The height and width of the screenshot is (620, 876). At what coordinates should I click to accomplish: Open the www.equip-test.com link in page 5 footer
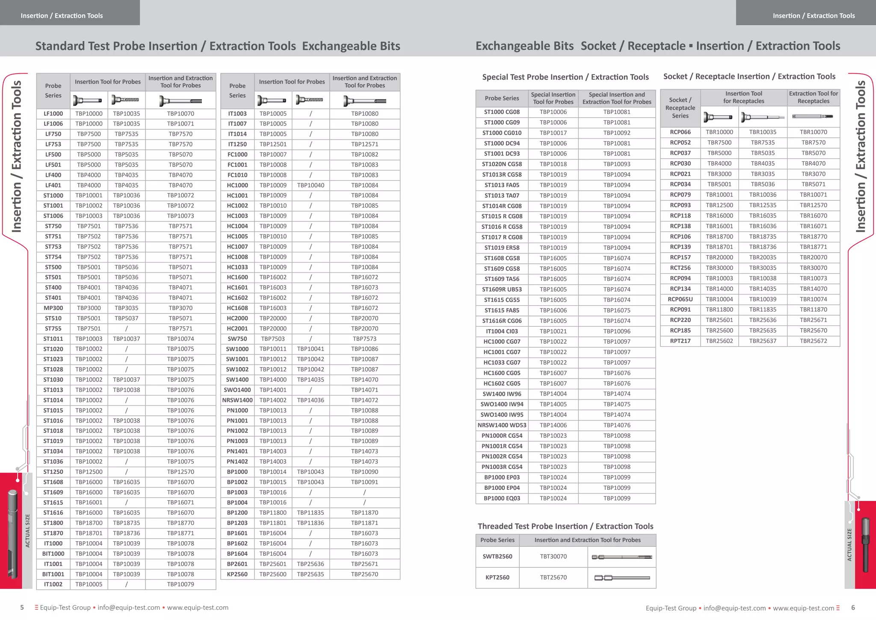(198, 608)
